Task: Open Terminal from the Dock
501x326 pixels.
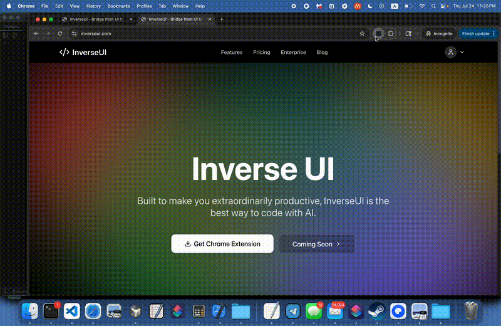Action: [51, 311]
